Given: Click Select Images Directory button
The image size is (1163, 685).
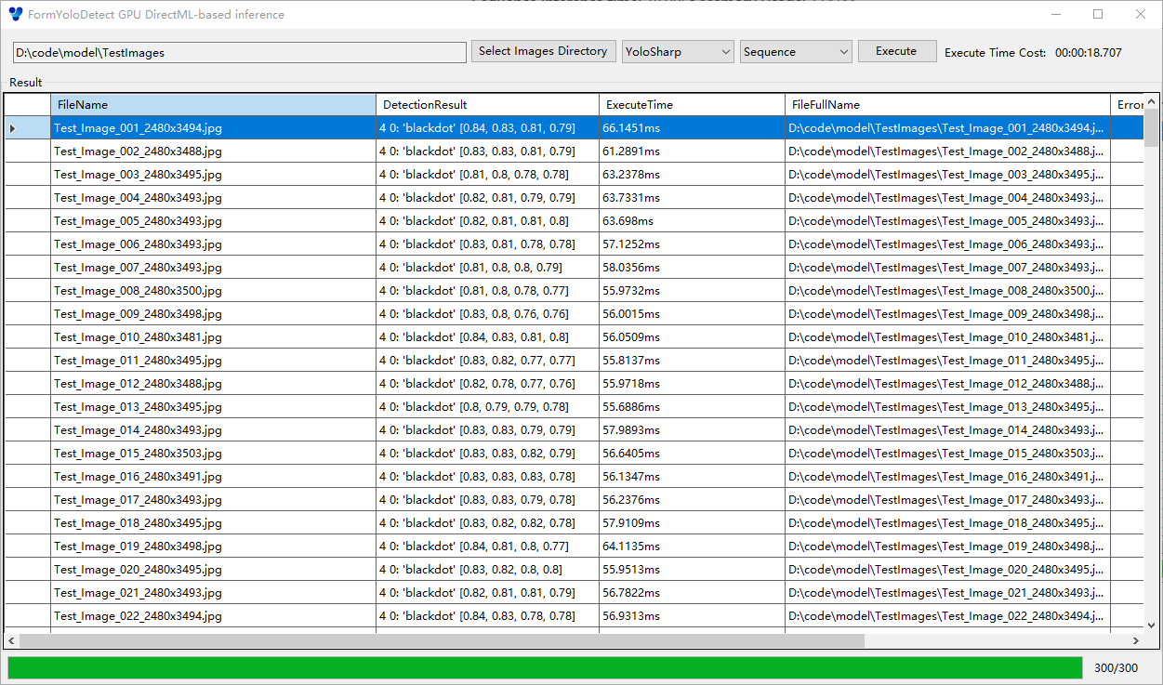Looking at the screenshot, I should (543, 51).
